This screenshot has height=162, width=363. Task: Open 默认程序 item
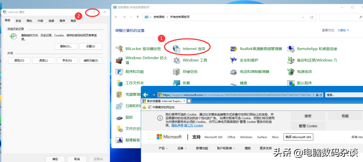point(299,83)
